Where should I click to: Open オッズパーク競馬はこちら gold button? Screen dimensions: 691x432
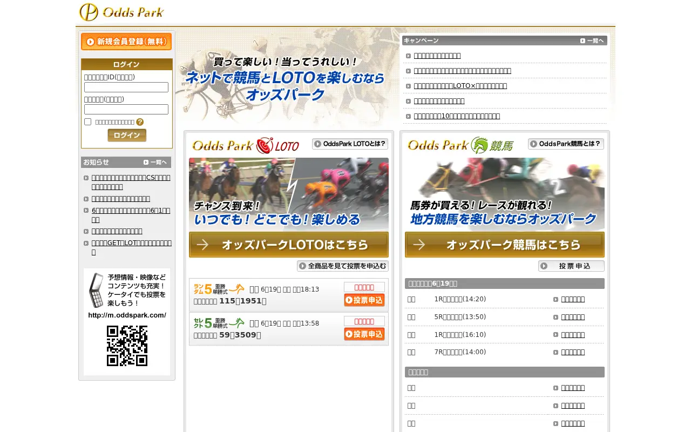coord(505,245)
